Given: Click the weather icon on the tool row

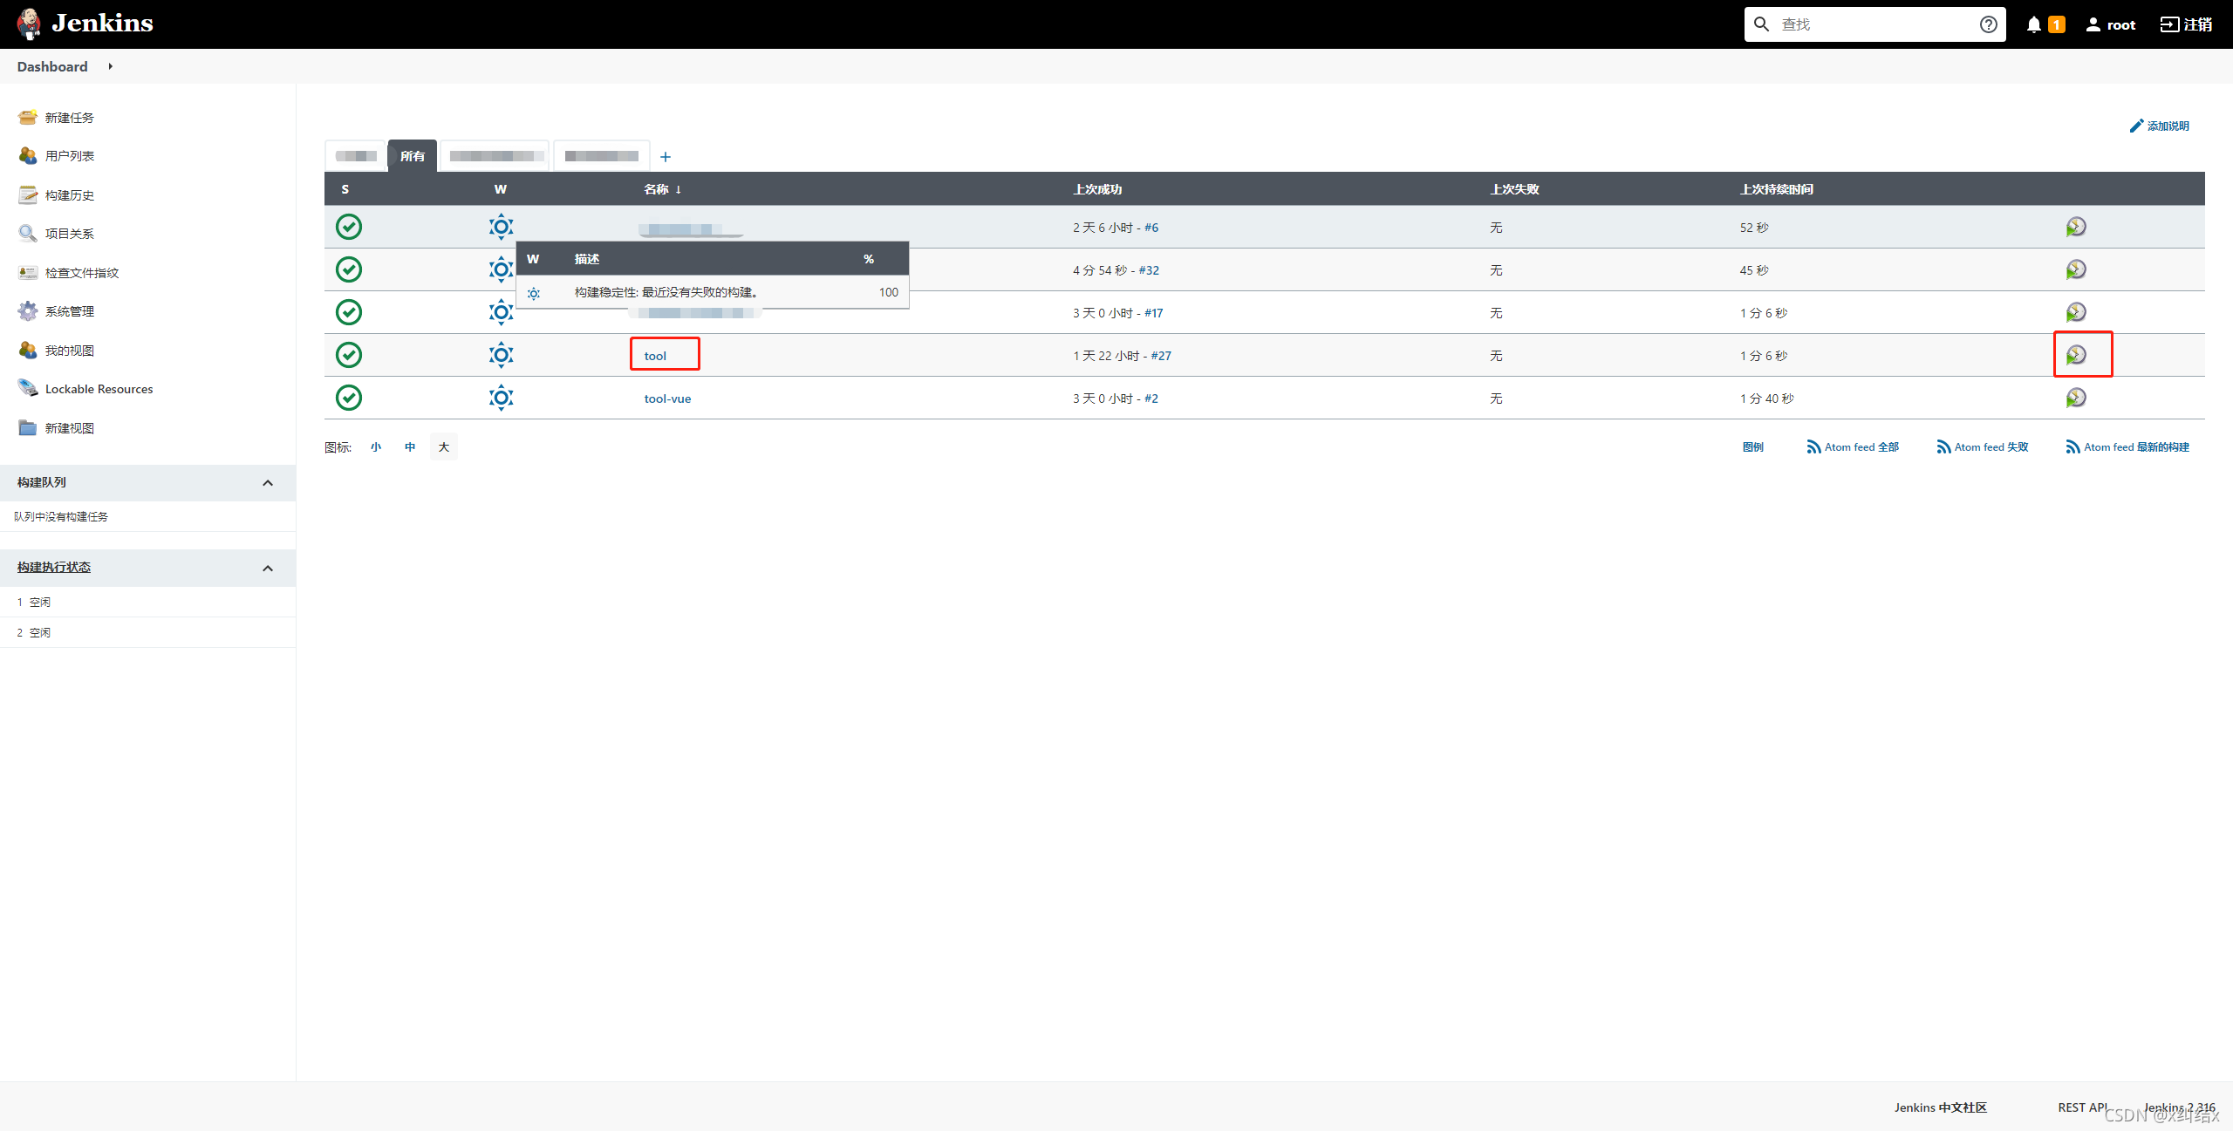Looking at the screenshot, I should pyautogui.click(x=502, y=354).
